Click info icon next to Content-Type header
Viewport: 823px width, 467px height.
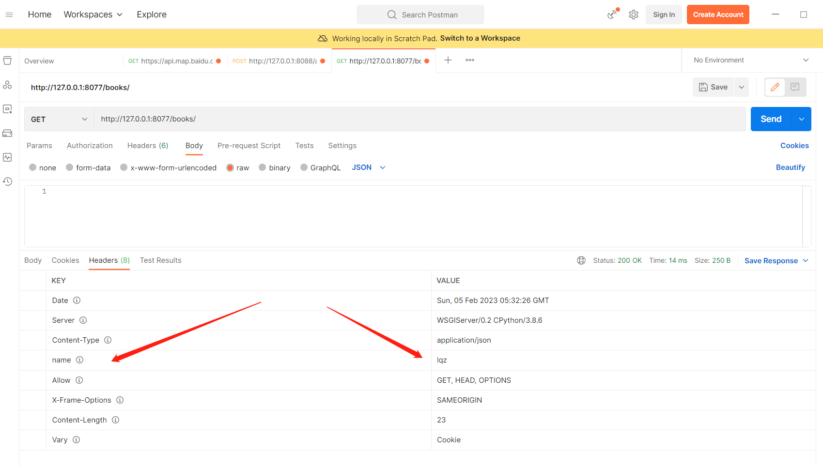click(x=108, y=340)
